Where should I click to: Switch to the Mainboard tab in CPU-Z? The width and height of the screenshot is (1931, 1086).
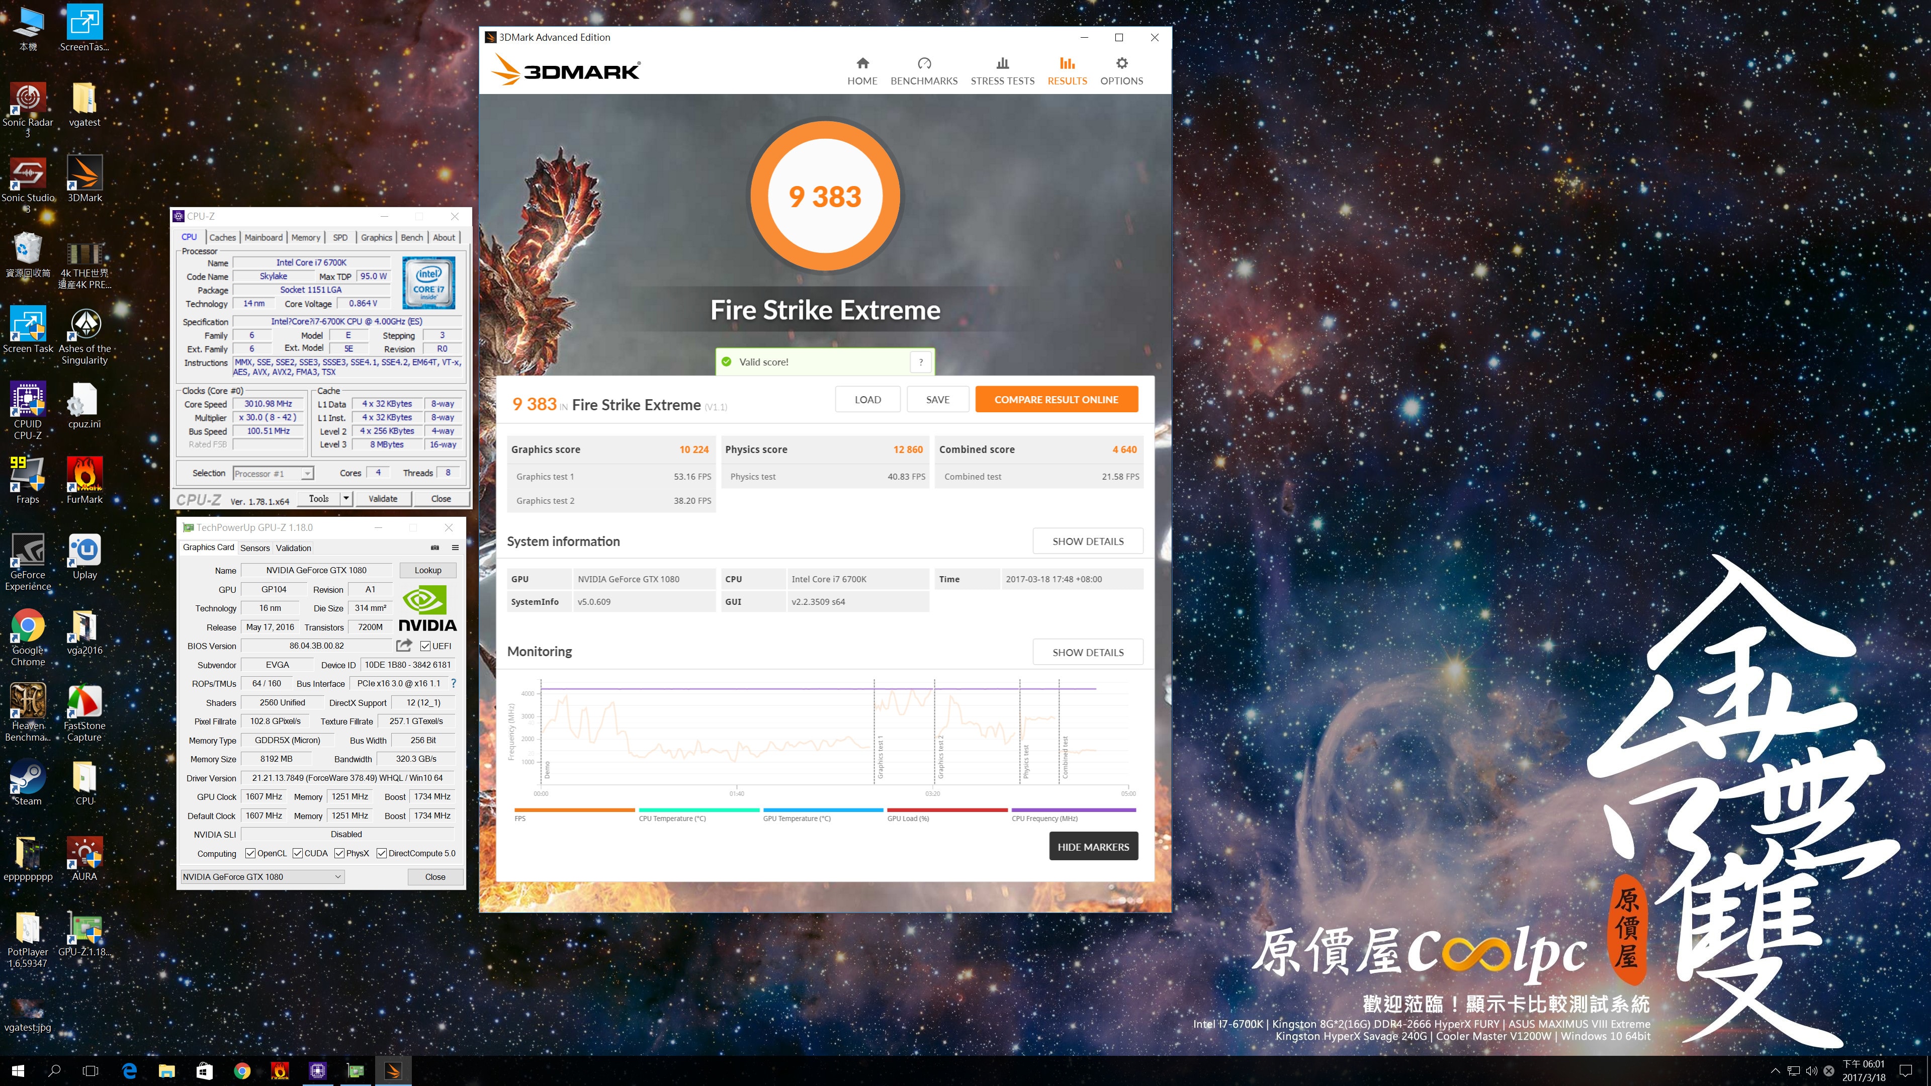pos(264,237)
